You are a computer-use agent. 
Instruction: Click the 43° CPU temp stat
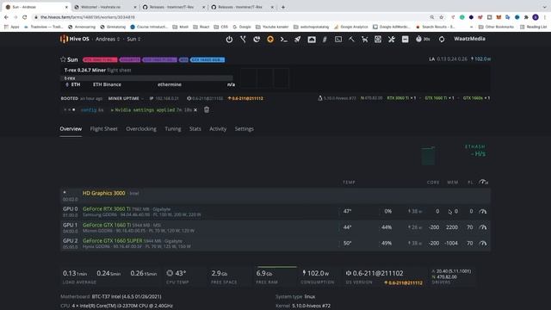click(177, 276)
